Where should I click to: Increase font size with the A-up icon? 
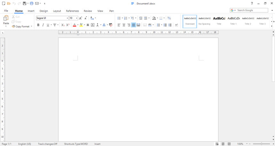click(81, 18)
